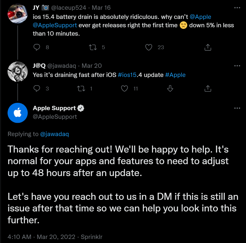Open the #ios15 hashtag link

[127, 75]
